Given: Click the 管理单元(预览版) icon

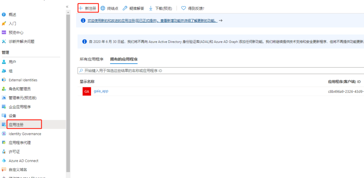Looking at the screenshot, I should coord(3,98).
